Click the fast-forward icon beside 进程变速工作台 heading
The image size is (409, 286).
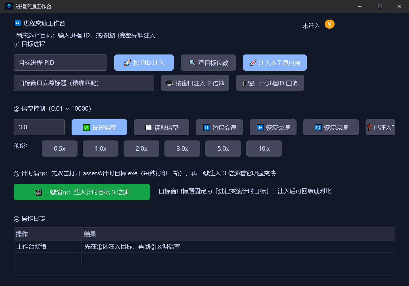18,23
